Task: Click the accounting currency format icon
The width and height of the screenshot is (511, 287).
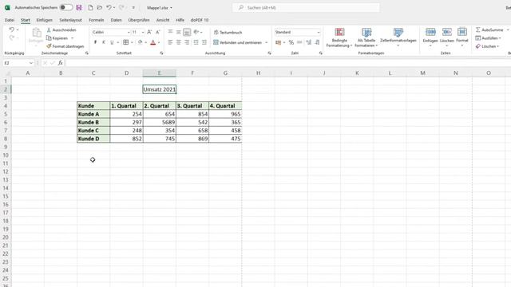Action: point(278,42)
